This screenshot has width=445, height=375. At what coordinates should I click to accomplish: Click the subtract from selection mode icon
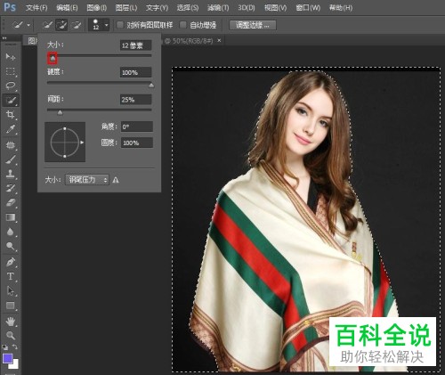(x=77, y=25)
